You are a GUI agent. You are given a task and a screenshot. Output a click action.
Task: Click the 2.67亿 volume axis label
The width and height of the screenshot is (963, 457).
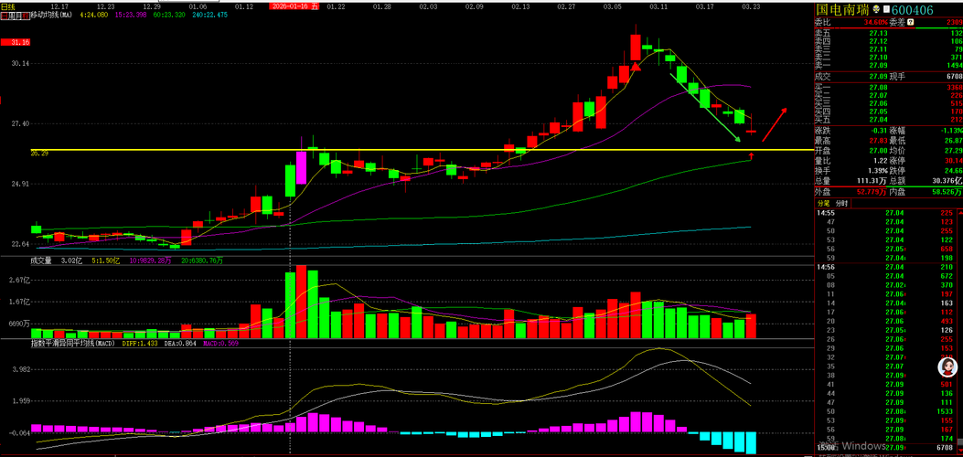(x=20, y=280)
